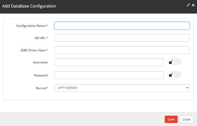This screenshot has height=126, width=197.
Task: Expand the dialog using the resize arrows icon
Action: point(188,5)
